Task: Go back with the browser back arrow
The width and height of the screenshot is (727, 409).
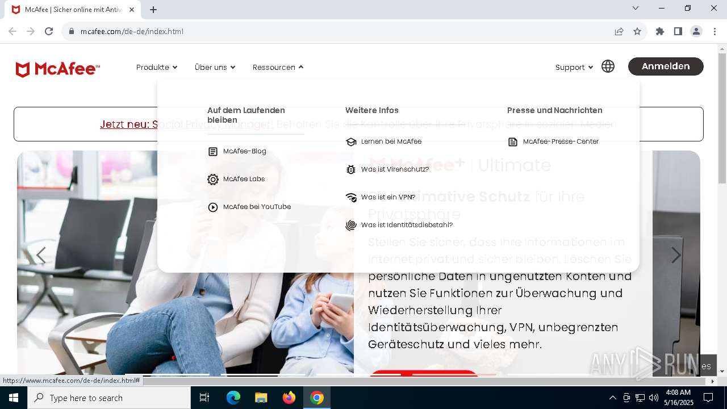Action: [12, 31]
